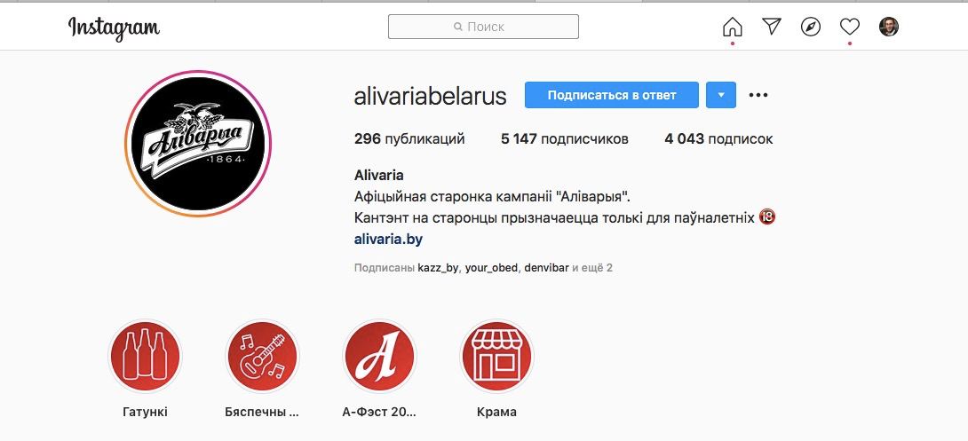This screenshot has height=441, width=968.
Task: Open direct messages paper plane icon
Action: 772,26
